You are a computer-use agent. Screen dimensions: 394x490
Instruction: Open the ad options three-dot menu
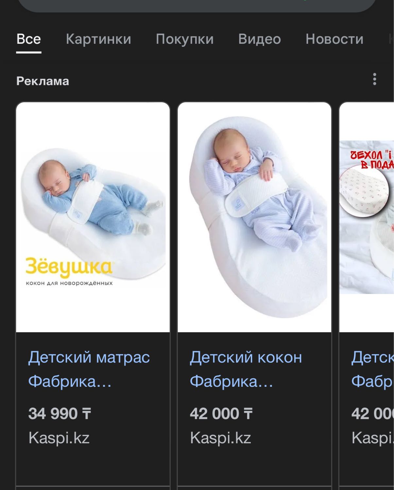pyautogui.click(x=375, y=79)
